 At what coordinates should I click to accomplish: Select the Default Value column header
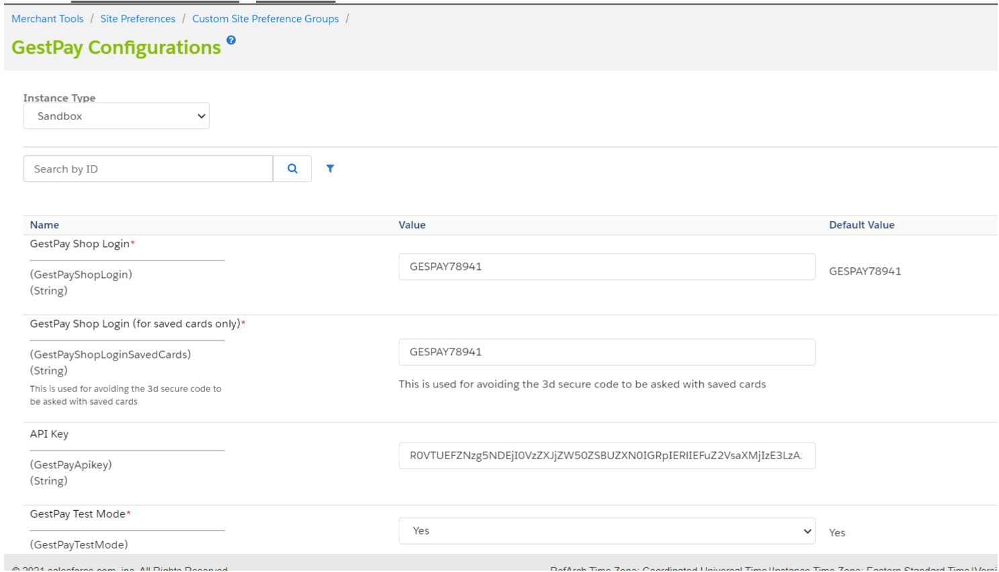point(862,225)
